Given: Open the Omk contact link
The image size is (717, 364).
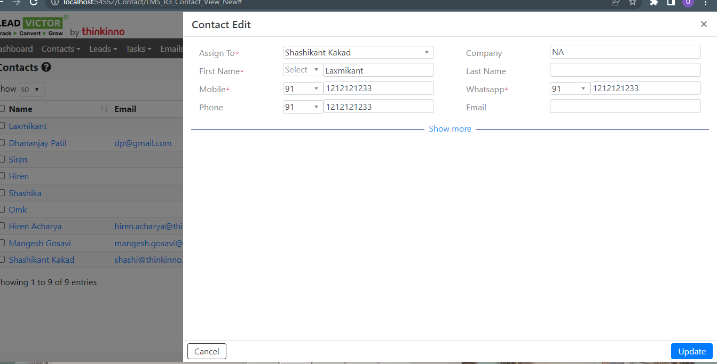Looking at the screenshot, I should tap(18, 210).
